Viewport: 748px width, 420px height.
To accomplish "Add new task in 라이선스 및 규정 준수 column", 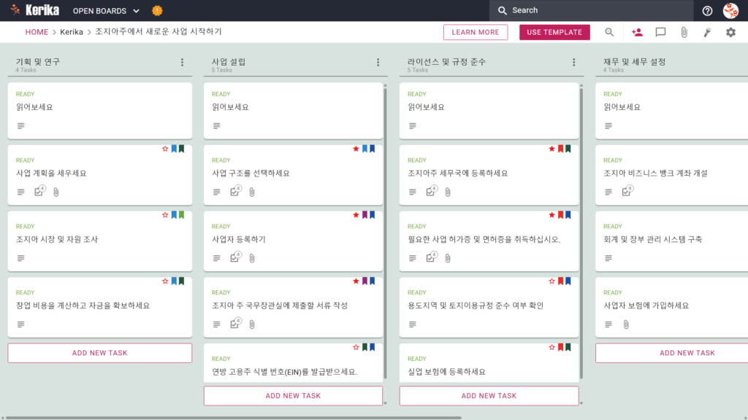I will tap(489, 396).
